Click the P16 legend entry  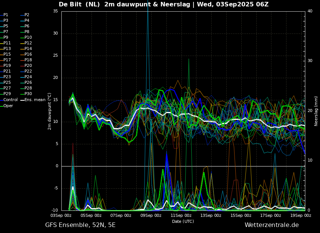[28, 54]
